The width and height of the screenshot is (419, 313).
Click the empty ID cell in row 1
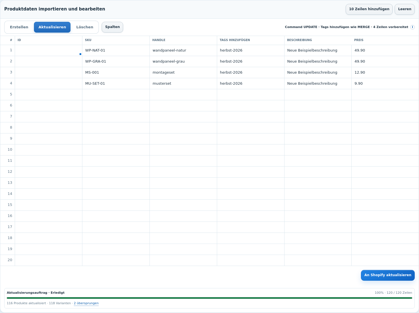(48, 50)
